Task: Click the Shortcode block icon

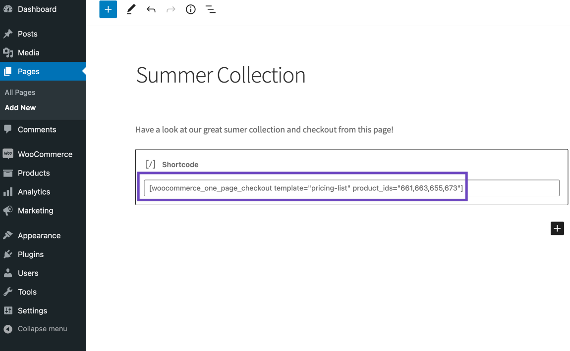Action: [x=151, y=164]
